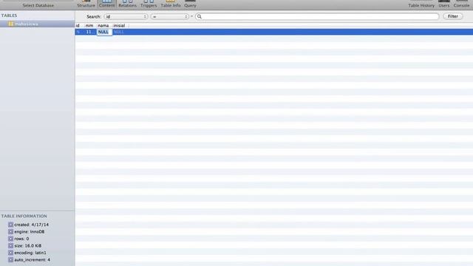
Task: Sort by the id column header
Action: click(78, 26)
